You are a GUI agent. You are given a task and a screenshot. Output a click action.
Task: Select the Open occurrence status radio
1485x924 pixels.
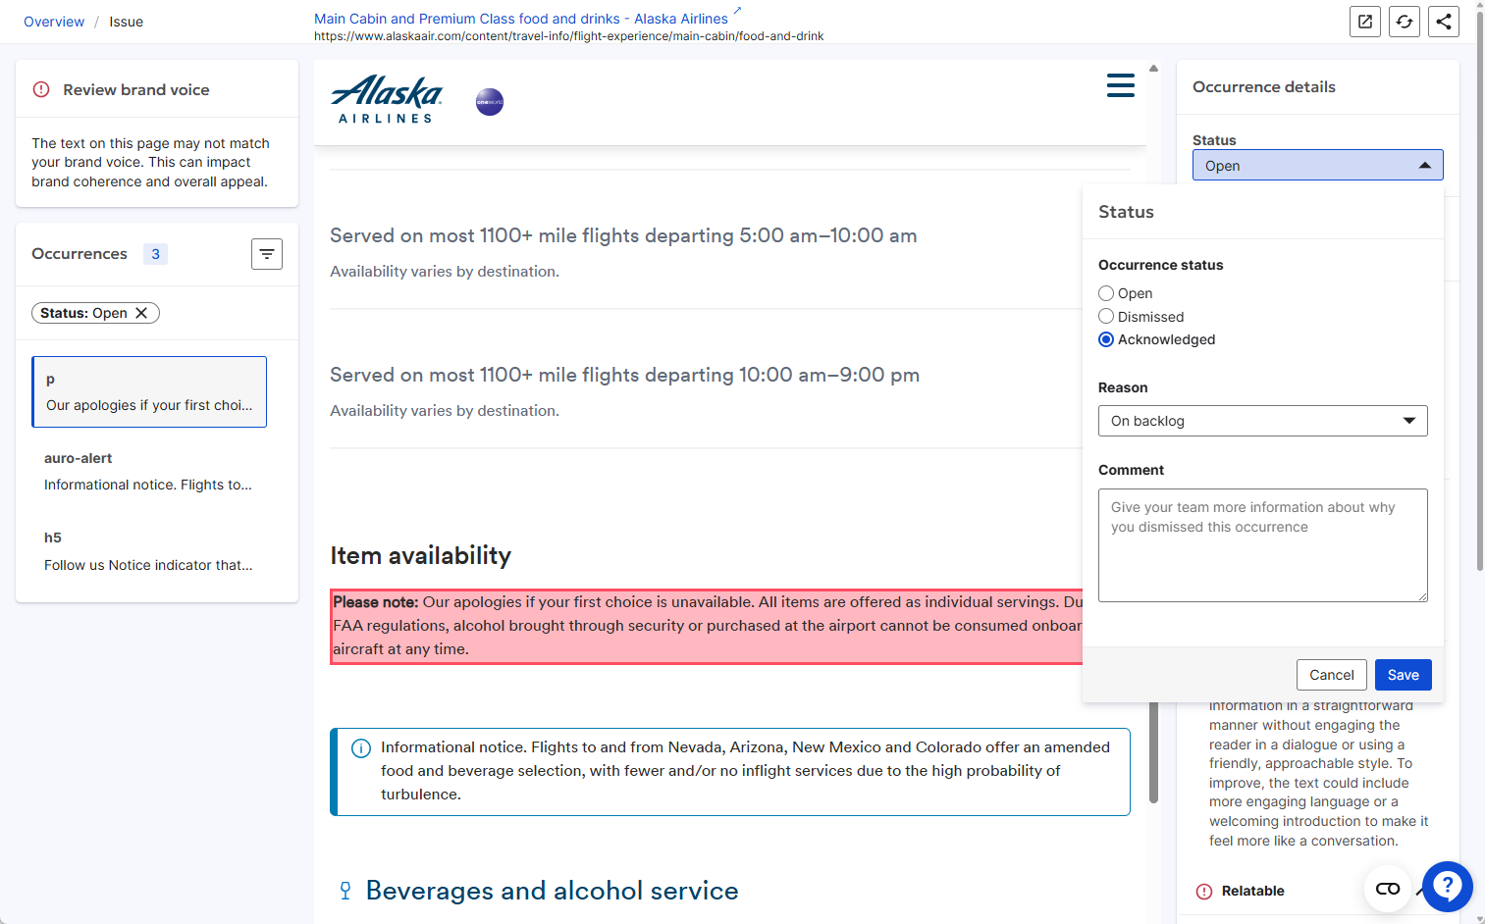[x=1106, y=293]
